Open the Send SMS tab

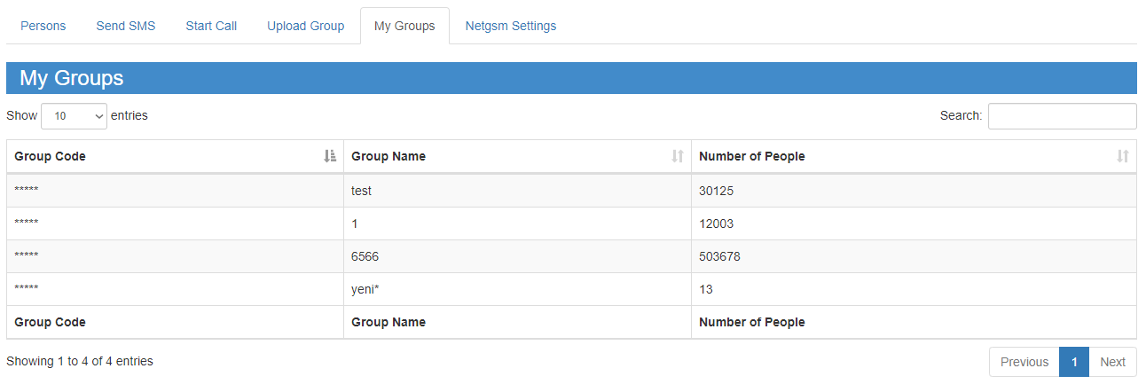(126, 26)
